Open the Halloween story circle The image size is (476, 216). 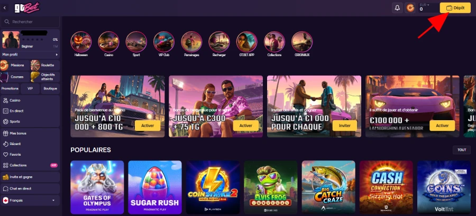pyautogui.click(x=81, y=42)
